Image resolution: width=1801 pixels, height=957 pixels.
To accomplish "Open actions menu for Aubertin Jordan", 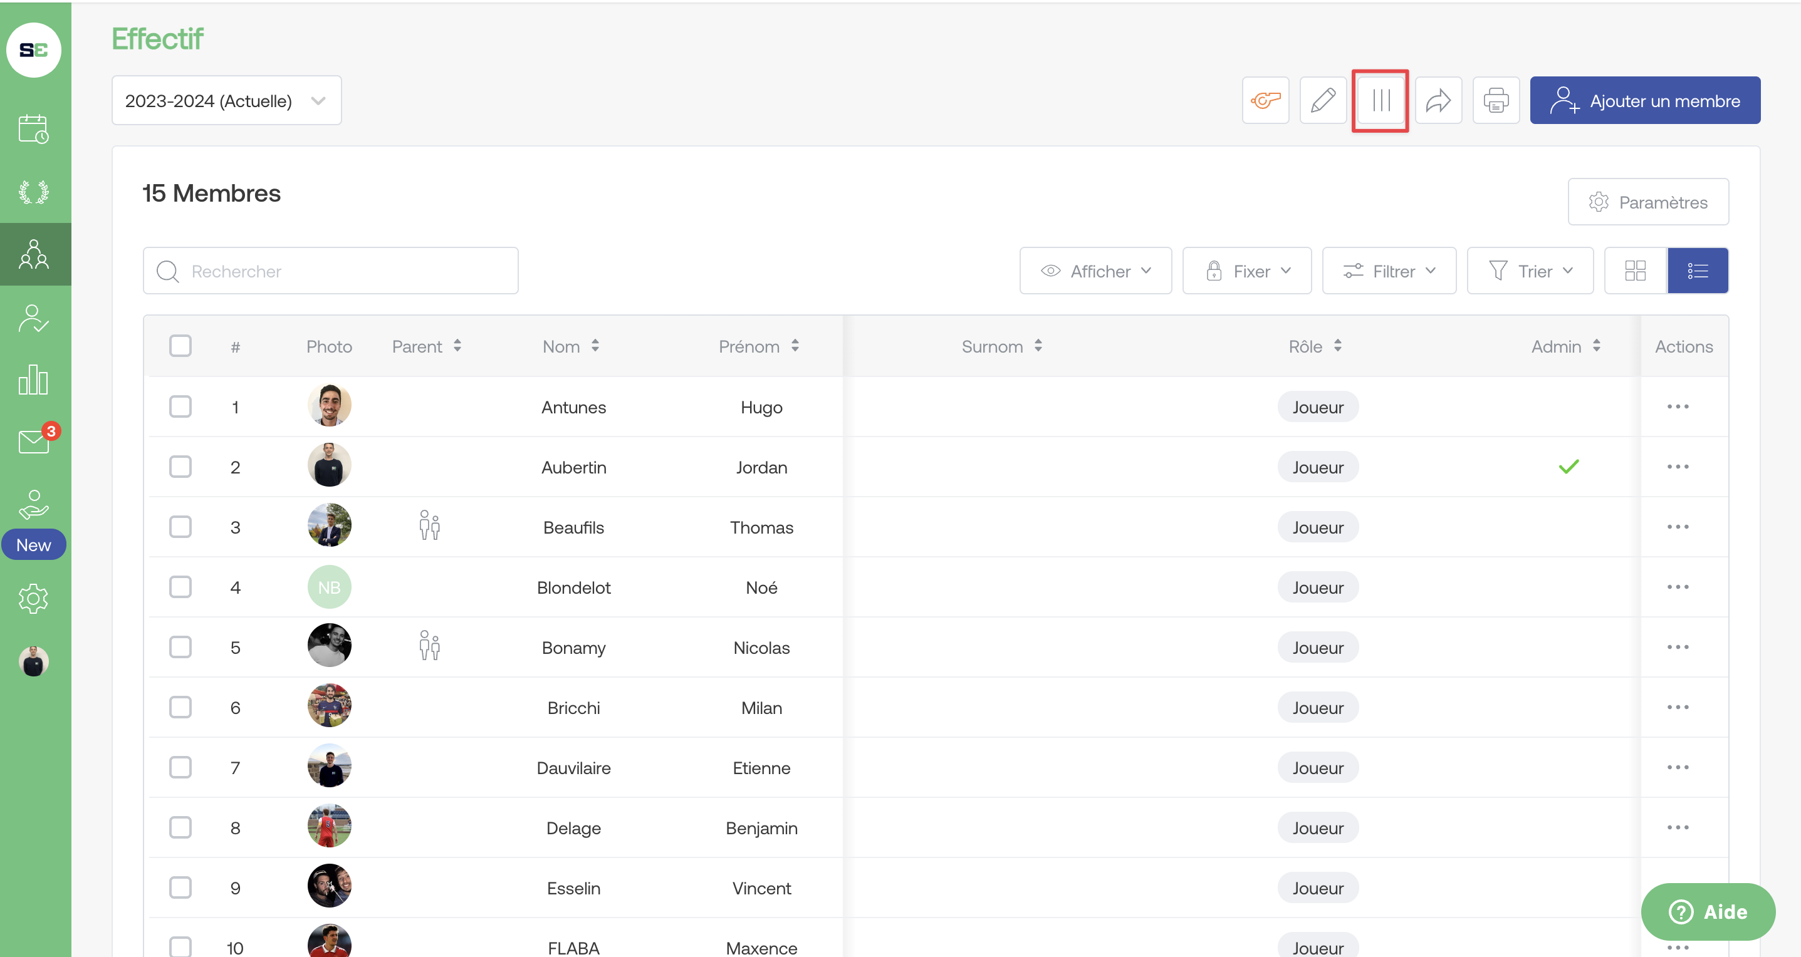I will coord(1678,467).
